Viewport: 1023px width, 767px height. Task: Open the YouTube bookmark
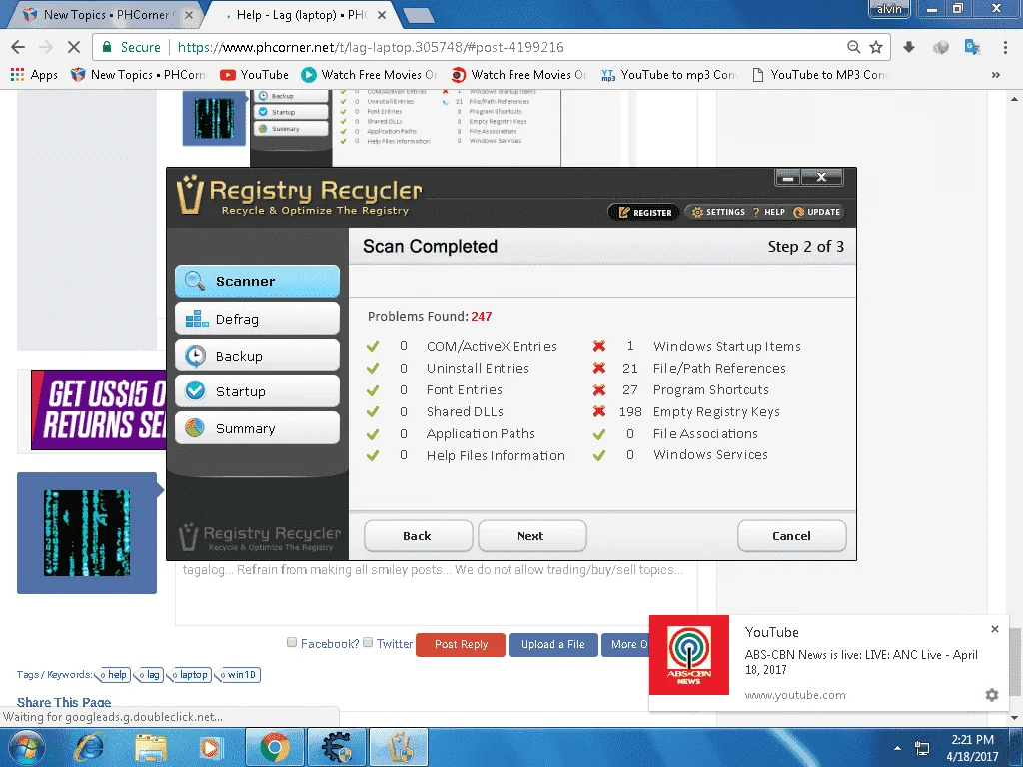point(255,74)
